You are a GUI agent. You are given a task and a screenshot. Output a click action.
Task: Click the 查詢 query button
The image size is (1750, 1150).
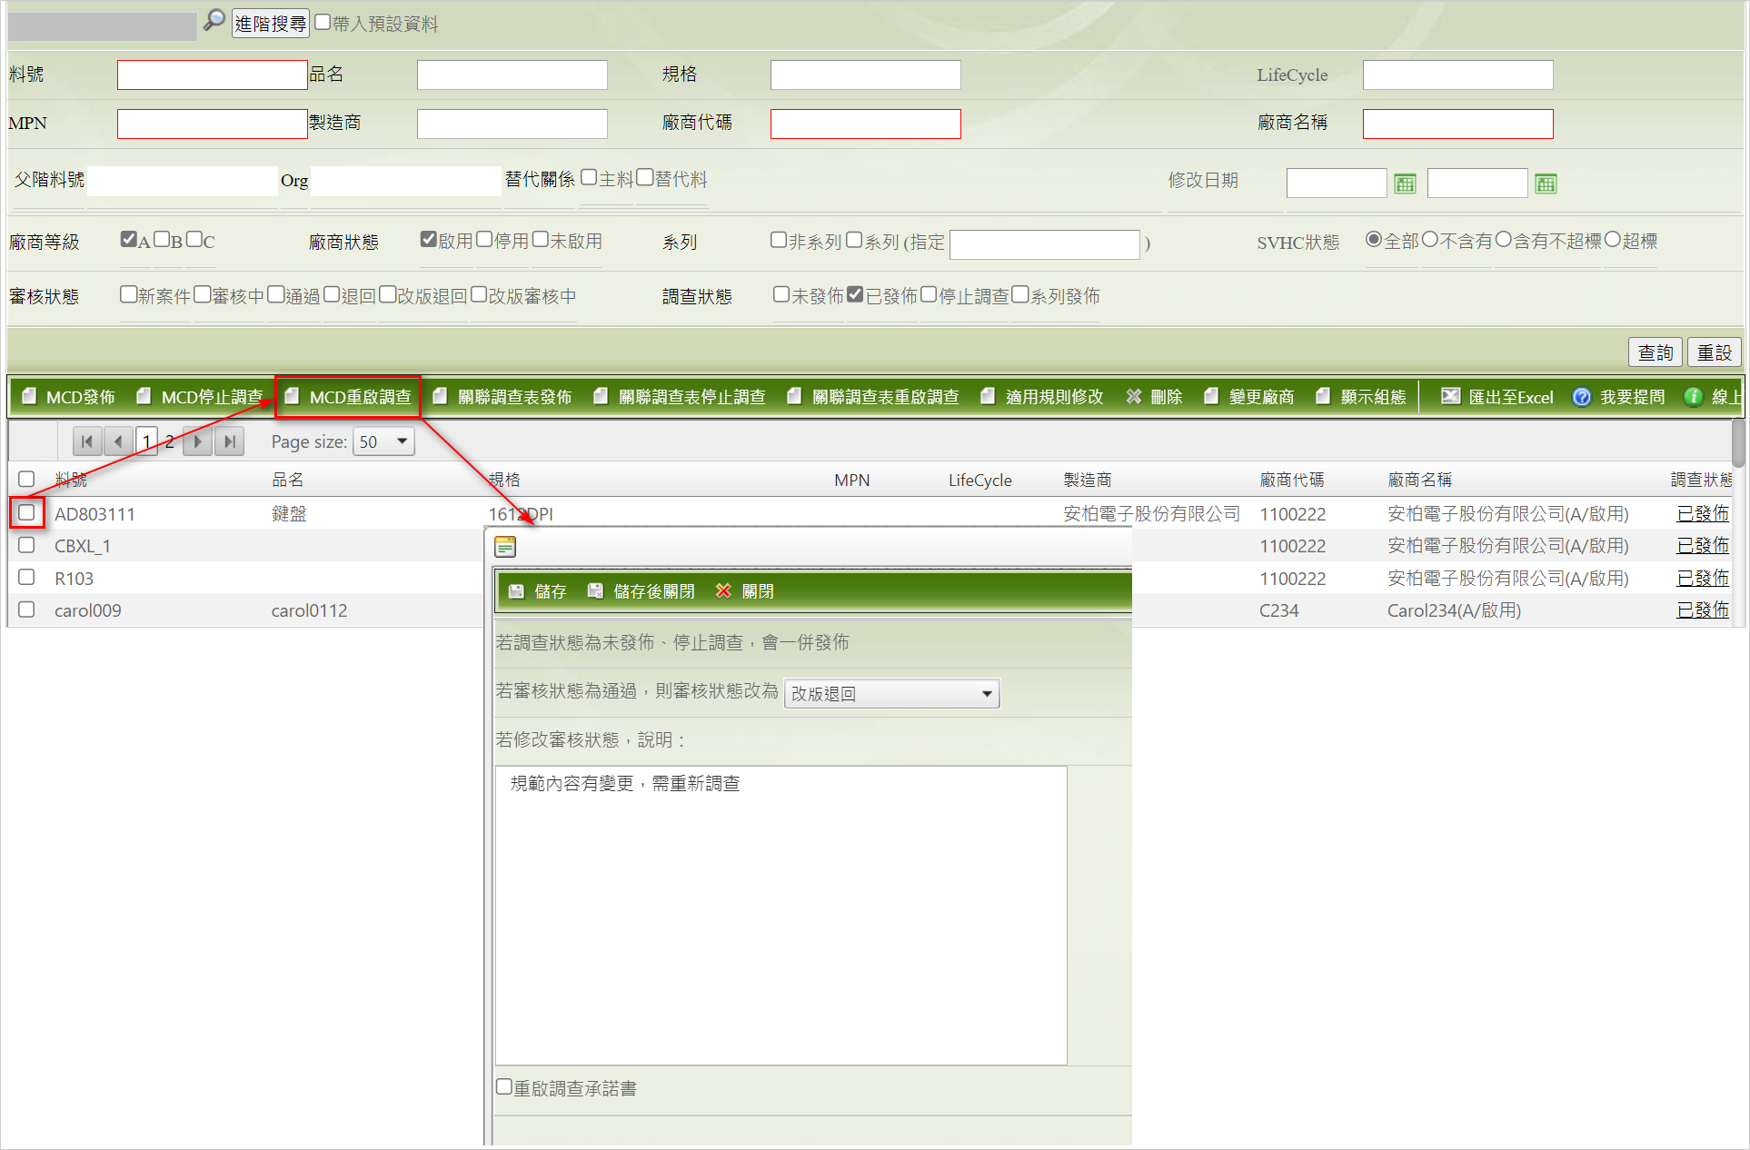(x=1656, y=352)
